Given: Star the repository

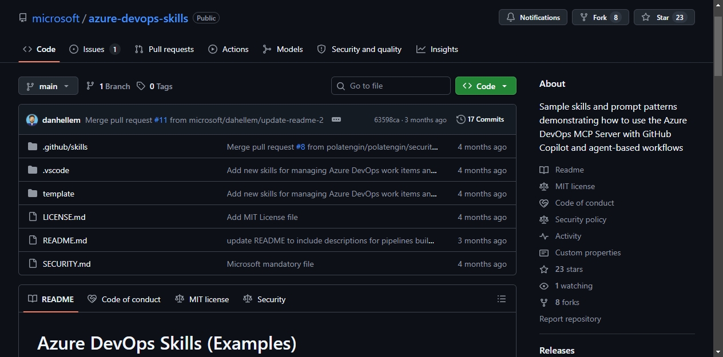Looking at the screenshot, I should pos(664,17).
